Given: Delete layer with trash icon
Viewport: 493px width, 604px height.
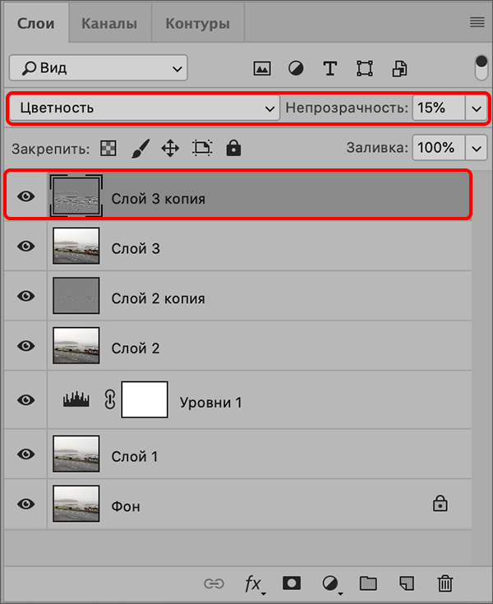Looking at the screenshot, I should pyautogui.click(x=445, y=583).
